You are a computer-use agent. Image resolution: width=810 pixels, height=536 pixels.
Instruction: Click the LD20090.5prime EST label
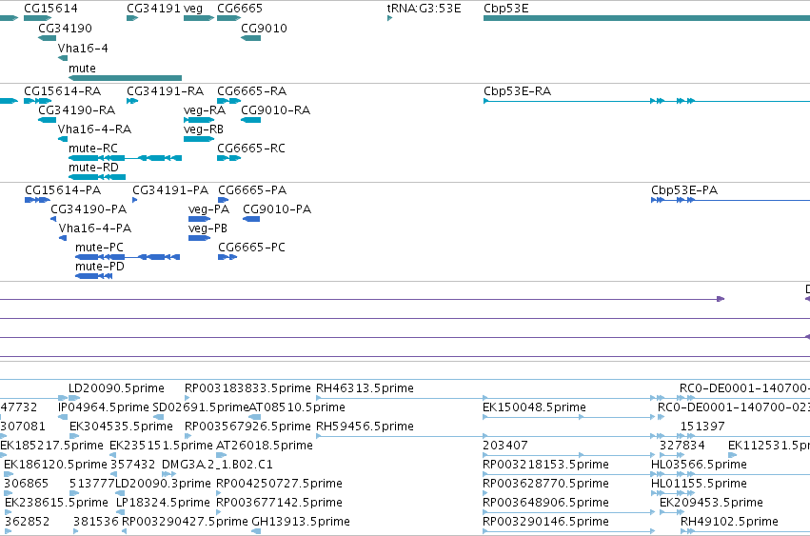tap(116, 388)
